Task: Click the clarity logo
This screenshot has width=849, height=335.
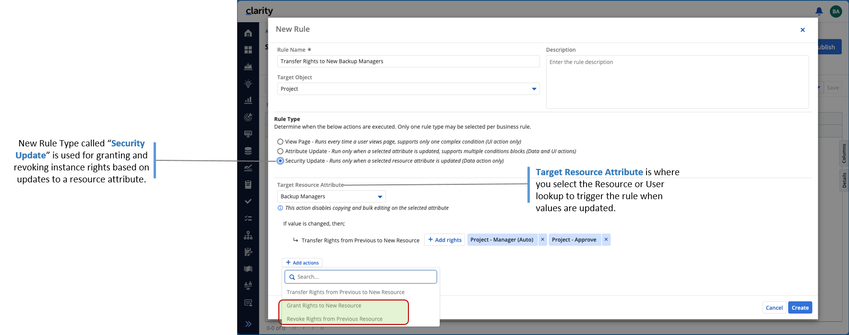Action: pos(259,11)
